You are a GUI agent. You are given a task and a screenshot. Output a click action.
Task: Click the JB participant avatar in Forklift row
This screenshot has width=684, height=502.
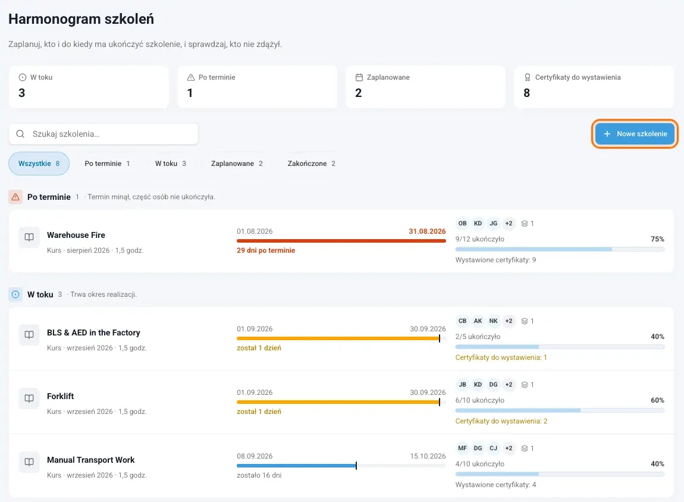tap(462, 385)
